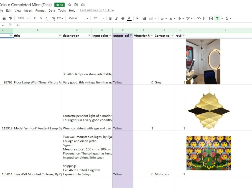The width and height of the screenshot is (252, 189).
Task: Open the Tools menu
Action: tap(62, 10)
